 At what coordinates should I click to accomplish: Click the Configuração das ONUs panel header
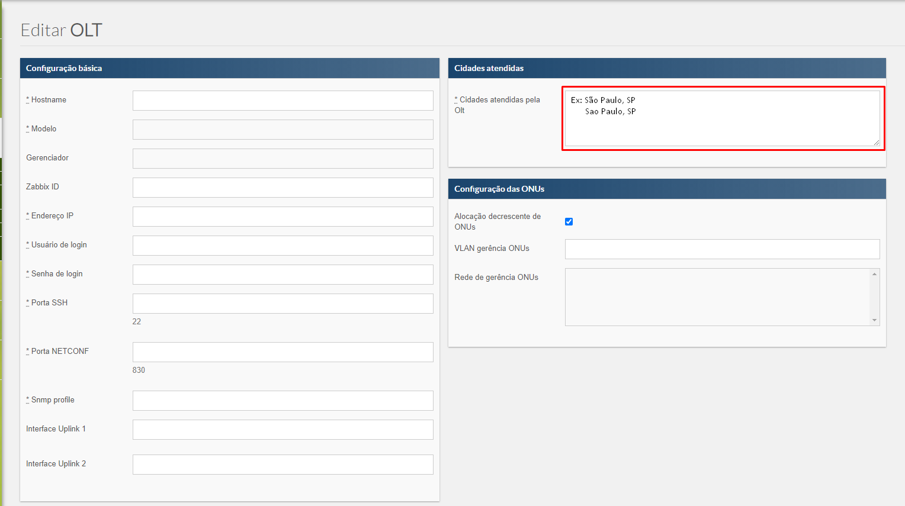tap(666, 189)
